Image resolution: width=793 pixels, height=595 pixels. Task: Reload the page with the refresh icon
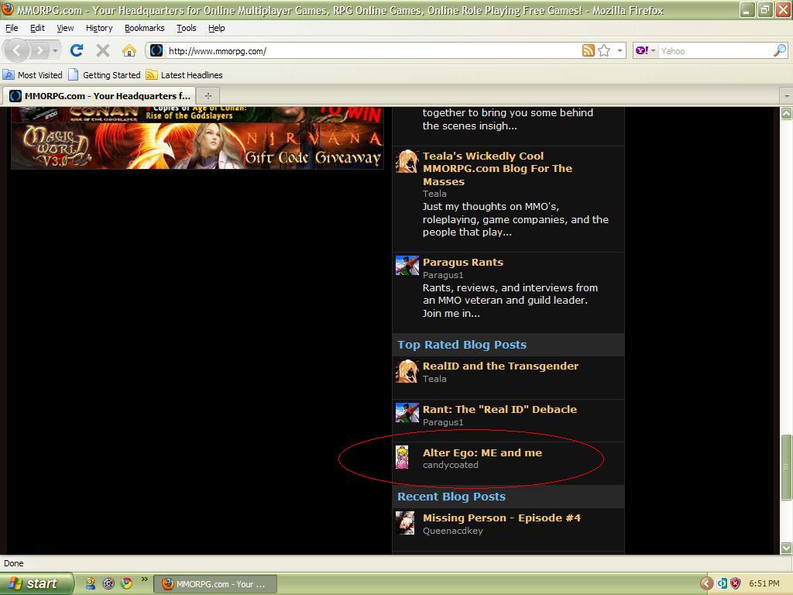[x=77, y=50]
